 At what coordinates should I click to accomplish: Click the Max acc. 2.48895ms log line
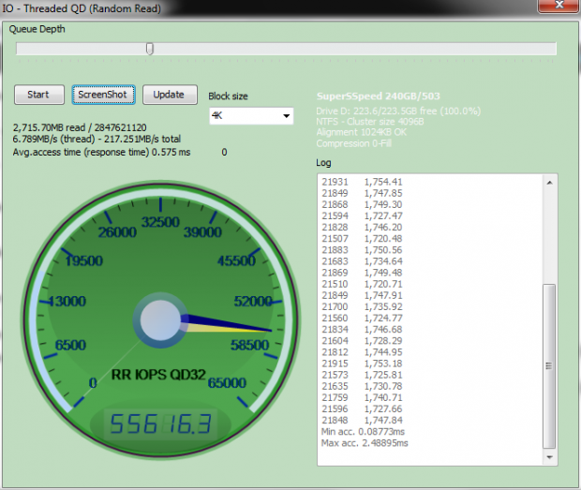pos(365,443)
